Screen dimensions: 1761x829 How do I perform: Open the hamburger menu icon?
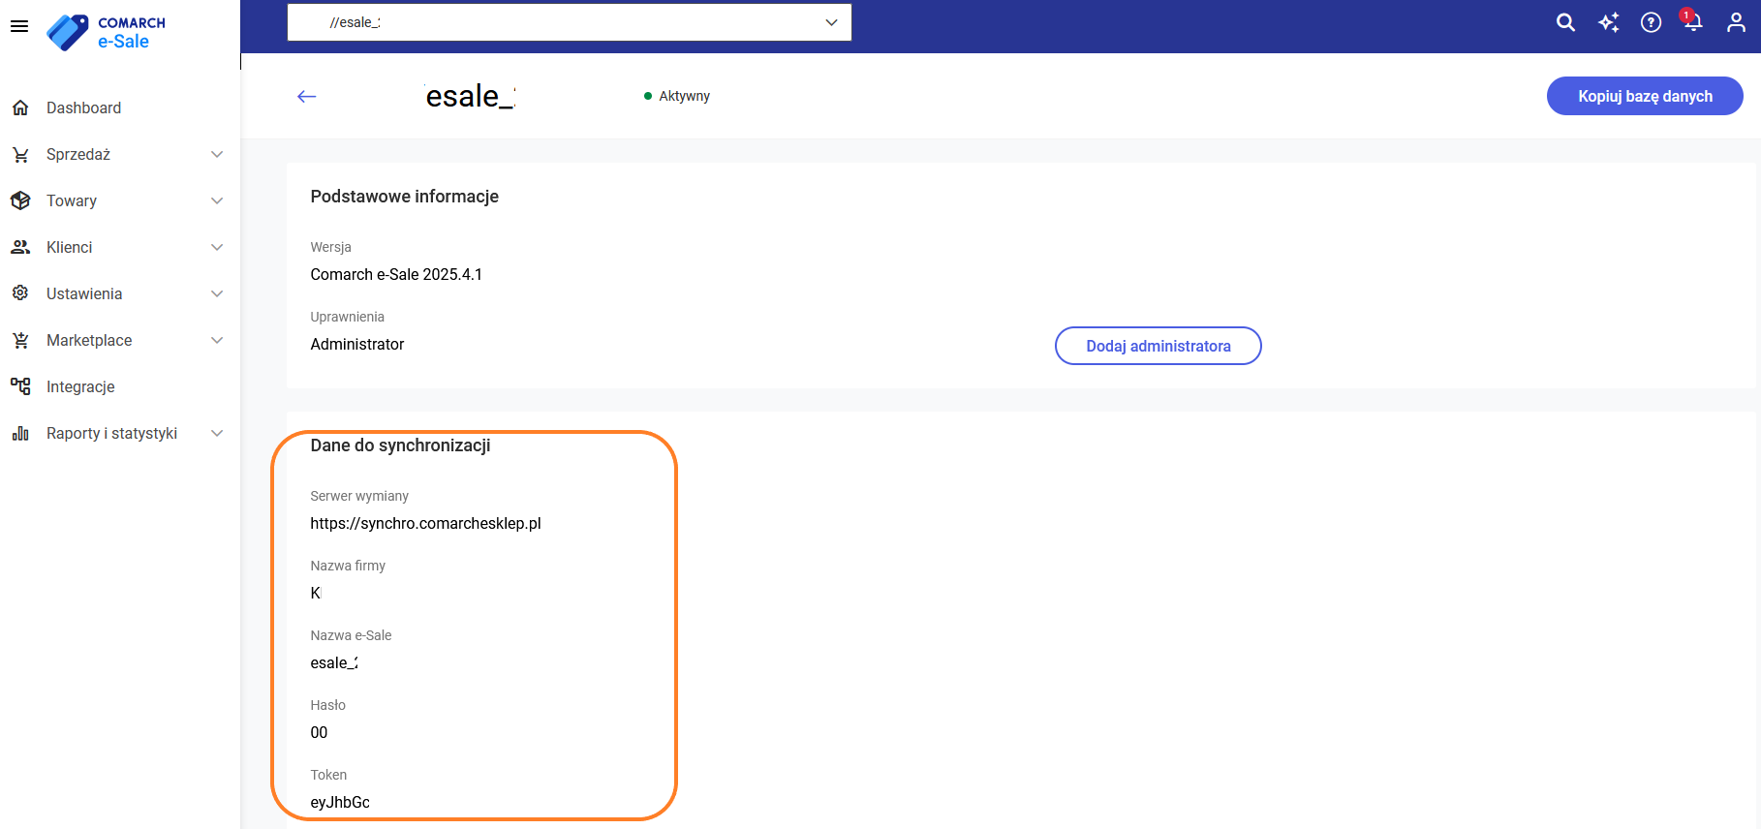point(19,26)
